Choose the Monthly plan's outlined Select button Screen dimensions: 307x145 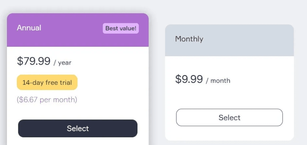(x=229, y=117)
